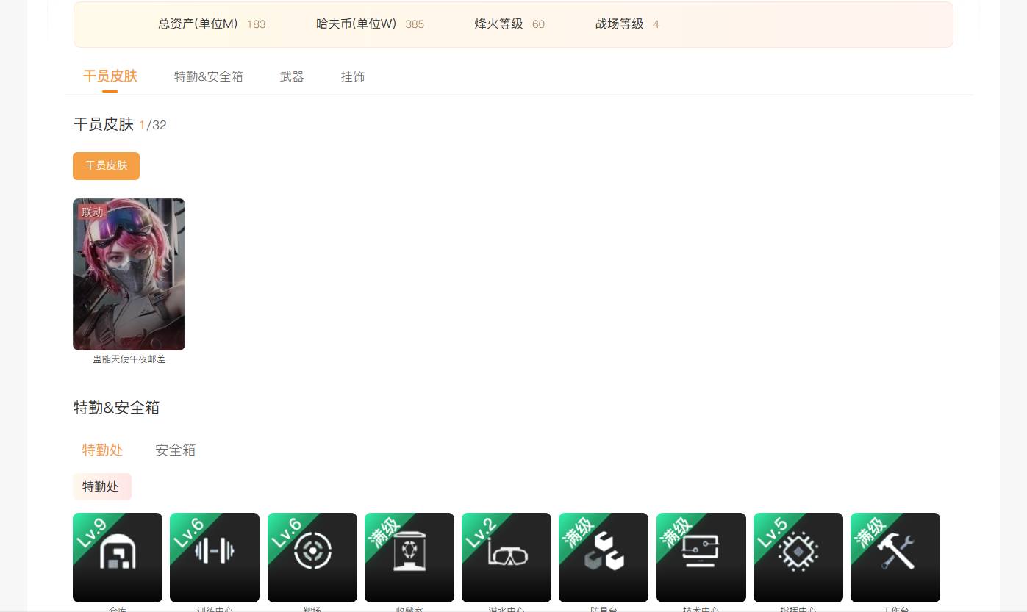Image resolution: width=1027 pixels, height=612 pixels.
Task: Click the orange 干员皮肤 filter button
Action: point(106,165)
